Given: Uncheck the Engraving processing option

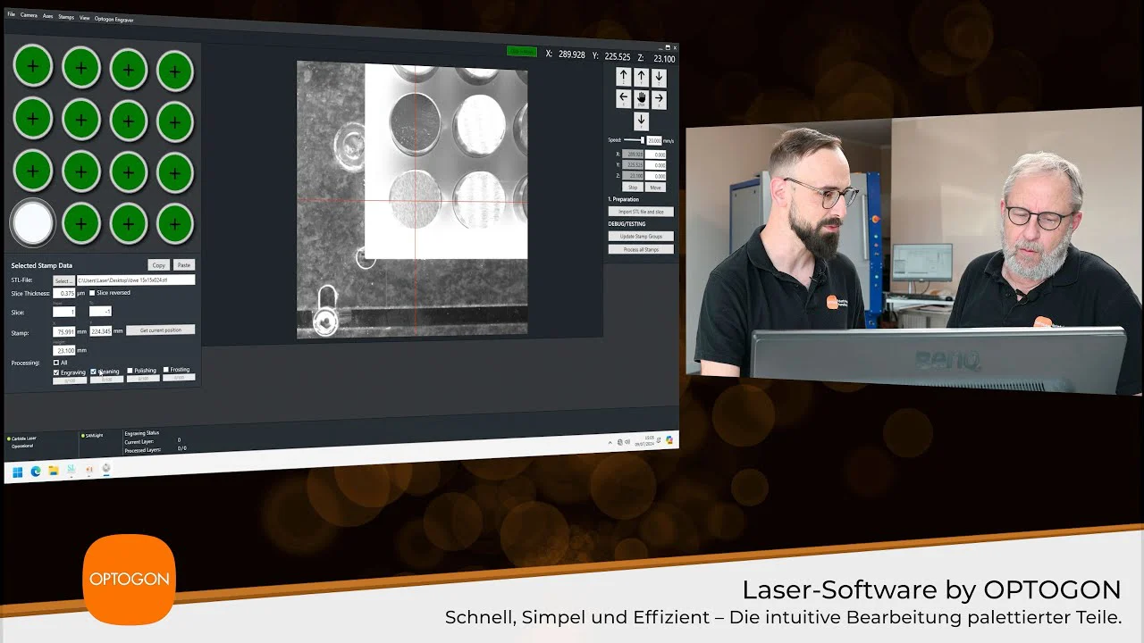Looking at the screenshot, I should point(56,372).
